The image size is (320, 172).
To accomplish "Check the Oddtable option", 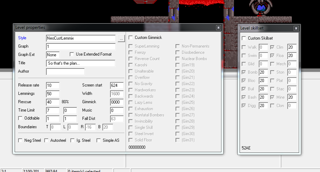I will coord(20,118).
